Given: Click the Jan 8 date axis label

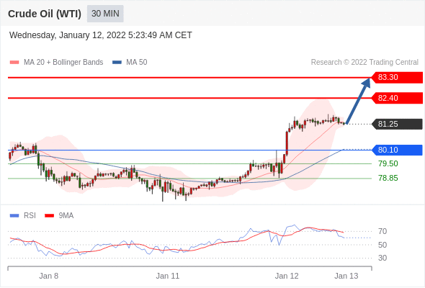Looking at the screenshot, I should coord(48,276).
